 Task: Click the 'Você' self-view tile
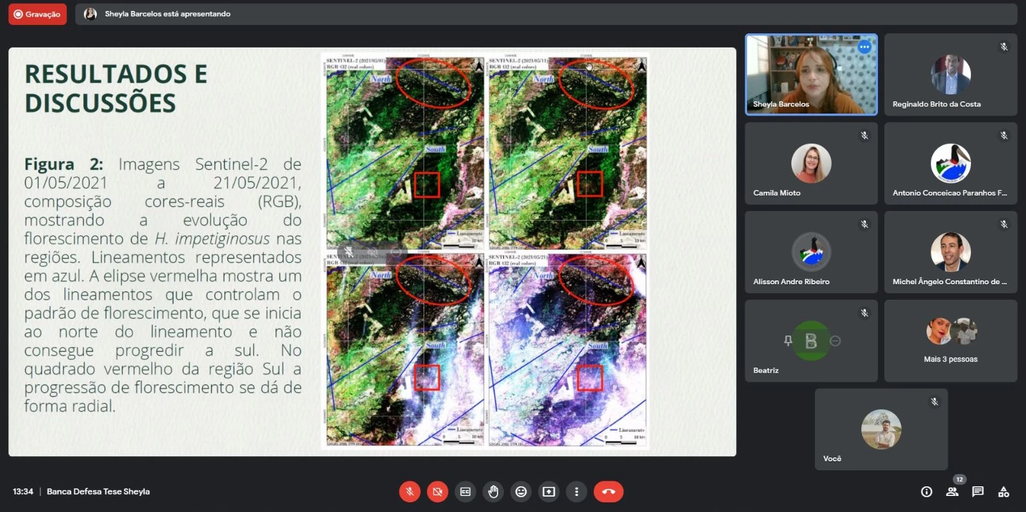click(x=881, y=429)
